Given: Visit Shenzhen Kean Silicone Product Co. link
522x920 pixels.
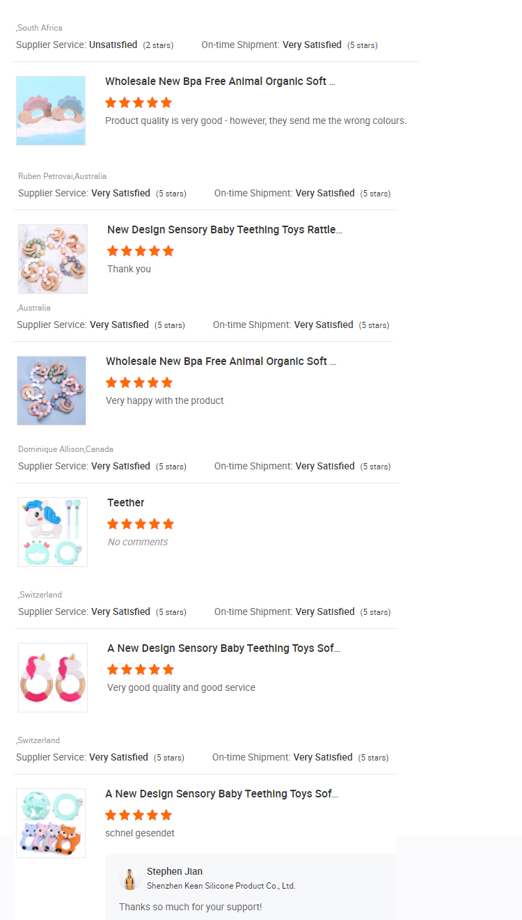Looking at the screenshot, I should tap(221, 886).
